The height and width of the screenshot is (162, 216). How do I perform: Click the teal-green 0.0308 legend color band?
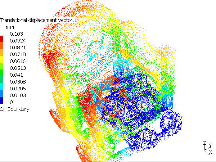click(1, 80)
